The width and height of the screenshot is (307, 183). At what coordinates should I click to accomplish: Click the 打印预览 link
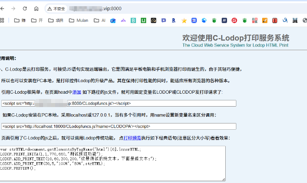pyautogui.click(x=132, y=138)
